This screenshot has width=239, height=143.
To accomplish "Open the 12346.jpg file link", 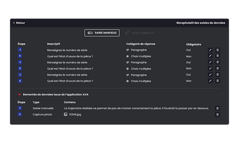I will coord(75,114).
